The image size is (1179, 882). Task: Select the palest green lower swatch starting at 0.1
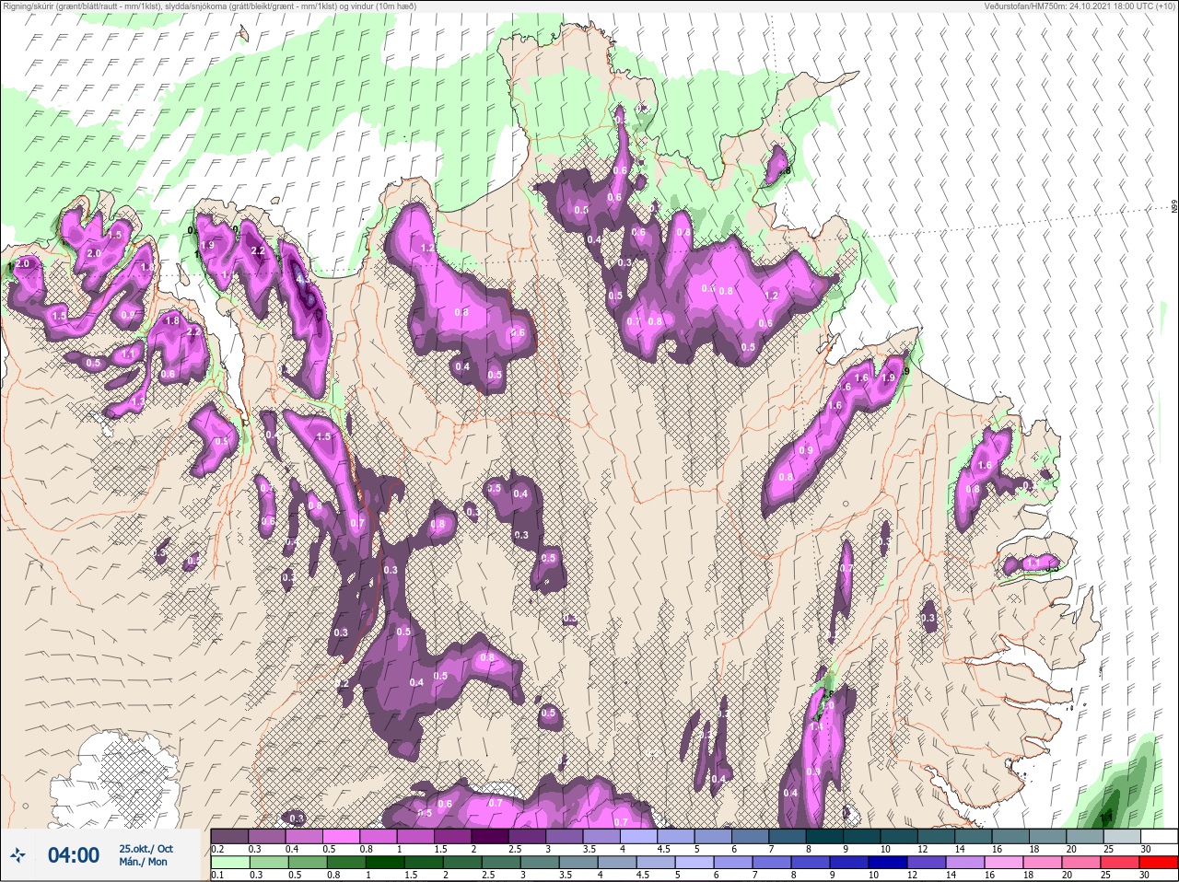pyautogui.click(x=229, y=863)
